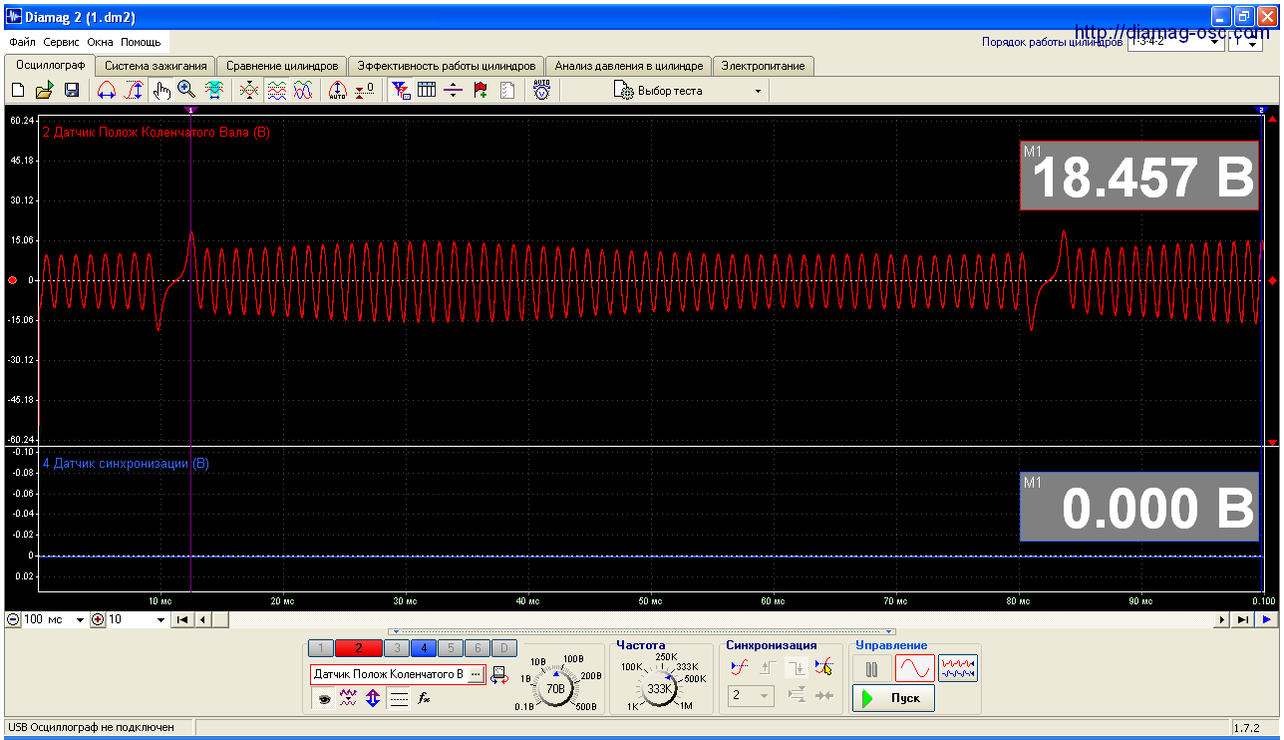Screen dimensions: 1284x740
Task: Click the AUTO voltmeter toolbar icon
Action: pos(541,91)
